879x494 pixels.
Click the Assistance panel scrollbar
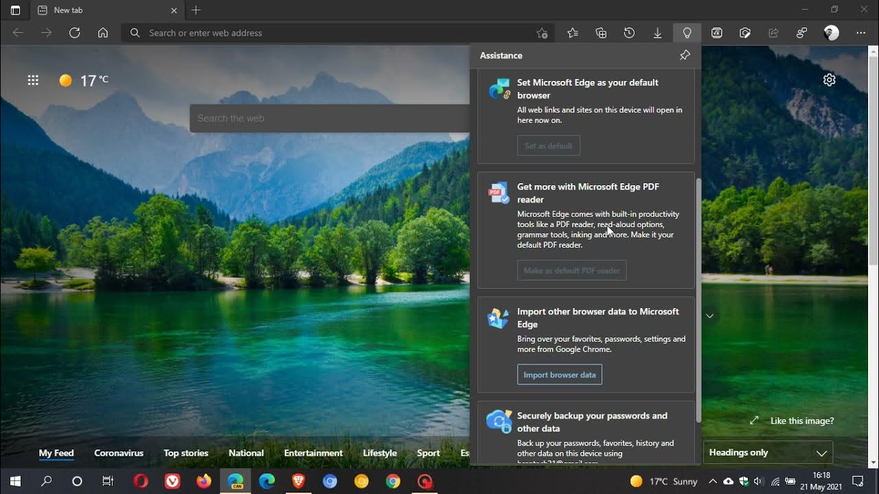(x=698, y=300)
